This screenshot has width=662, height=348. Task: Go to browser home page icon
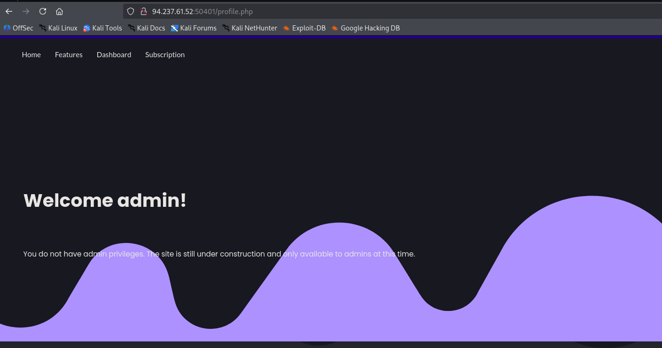click(59, 11)
